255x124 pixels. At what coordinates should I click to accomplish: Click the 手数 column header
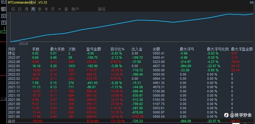36,49
